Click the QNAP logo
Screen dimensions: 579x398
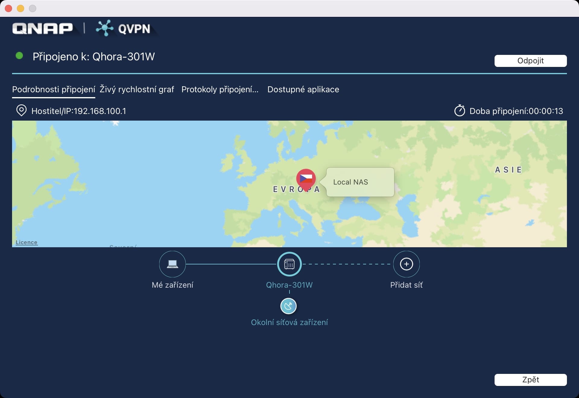click(43, 28)
